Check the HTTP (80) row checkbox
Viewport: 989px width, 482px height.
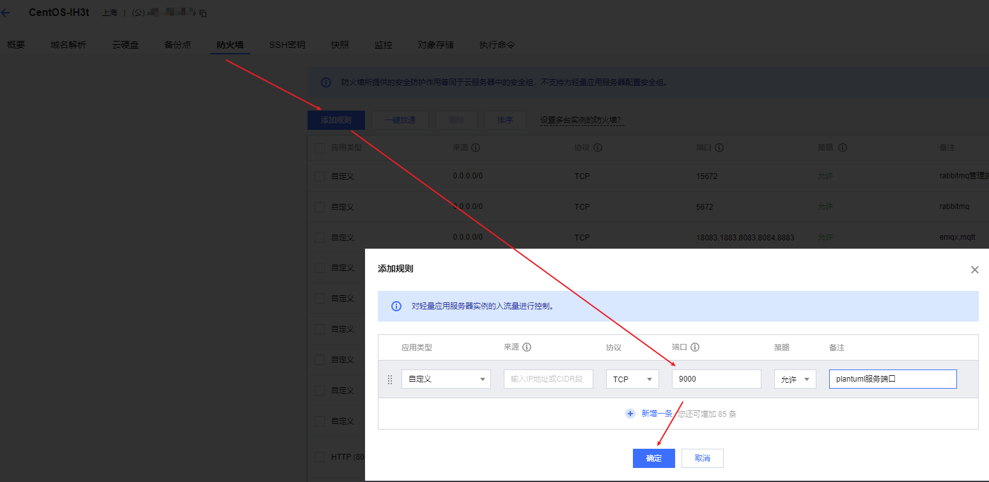(320, 457)
